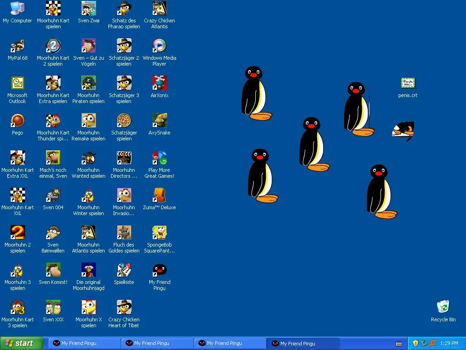The image size is (466, 350).
Task: Launch MyPal 68 browser shortcut
Action: [18, 46]
